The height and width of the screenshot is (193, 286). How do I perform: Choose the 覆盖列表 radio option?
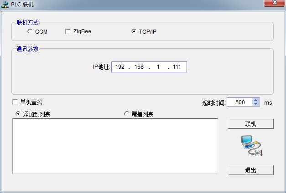[x=127, y=114]
